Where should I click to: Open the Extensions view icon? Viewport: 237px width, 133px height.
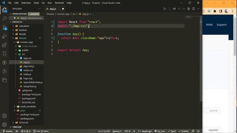point(4,45)
